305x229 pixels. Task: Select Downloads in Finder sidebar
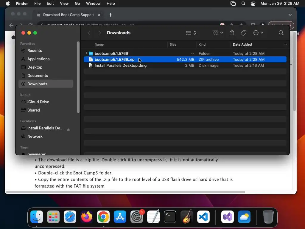(46, 84)
